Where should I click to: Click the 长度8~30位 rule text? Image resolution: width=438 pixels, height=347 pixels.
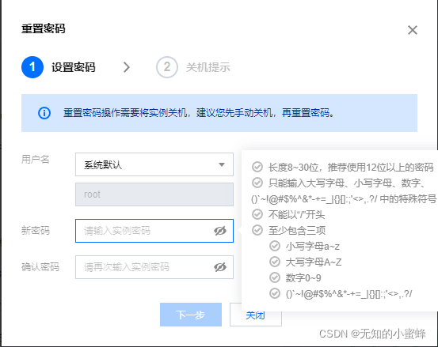coord(351,168)
